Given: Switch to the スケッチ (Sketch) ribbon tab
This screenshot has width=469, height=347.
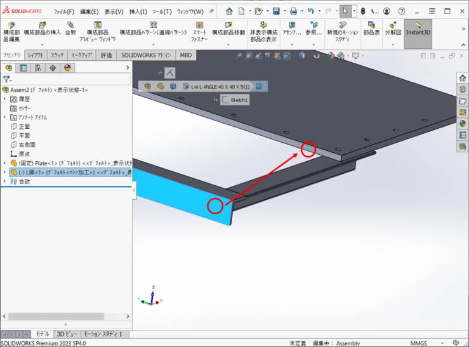Looking at the screenshot, I should 56,55.
